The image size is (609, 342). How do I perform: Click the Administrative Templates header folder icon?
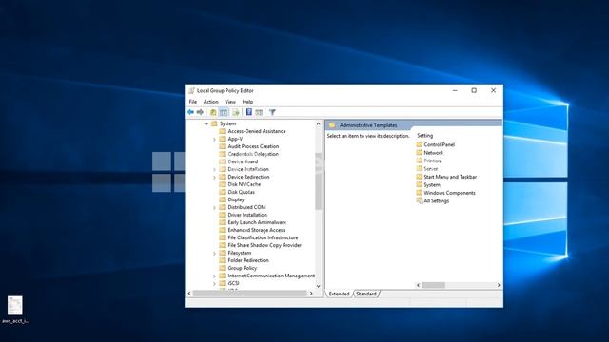pos(332,125)
